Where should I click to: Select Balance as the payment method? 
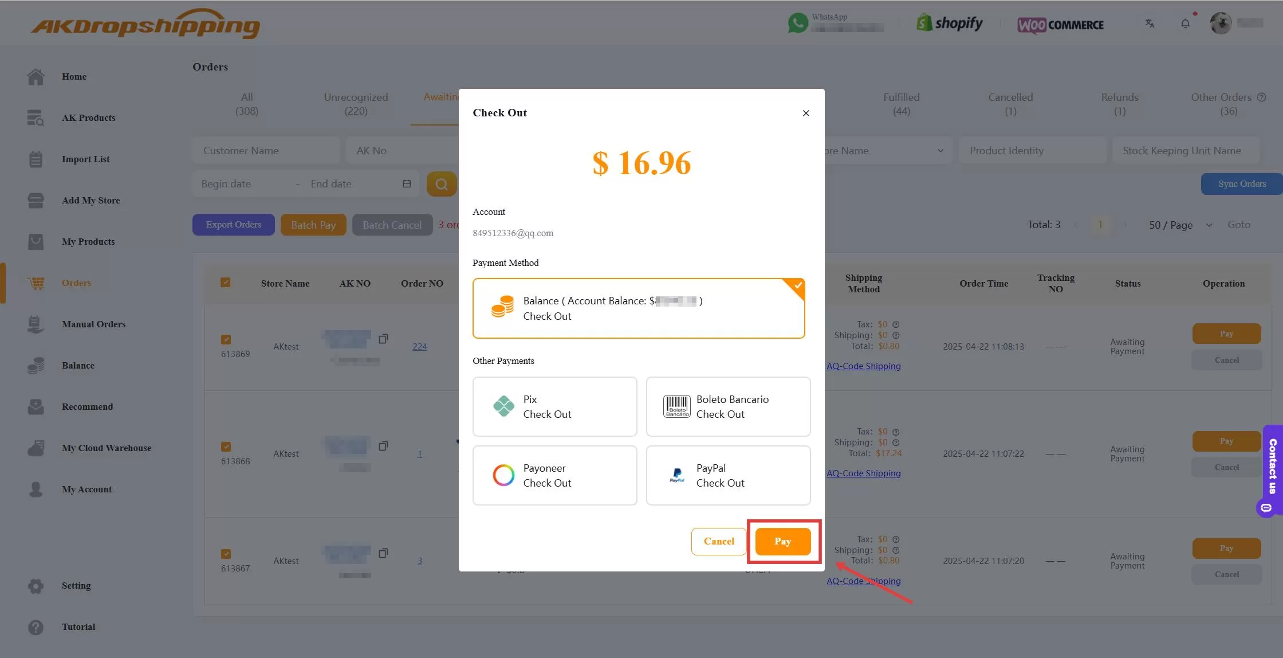639,308
